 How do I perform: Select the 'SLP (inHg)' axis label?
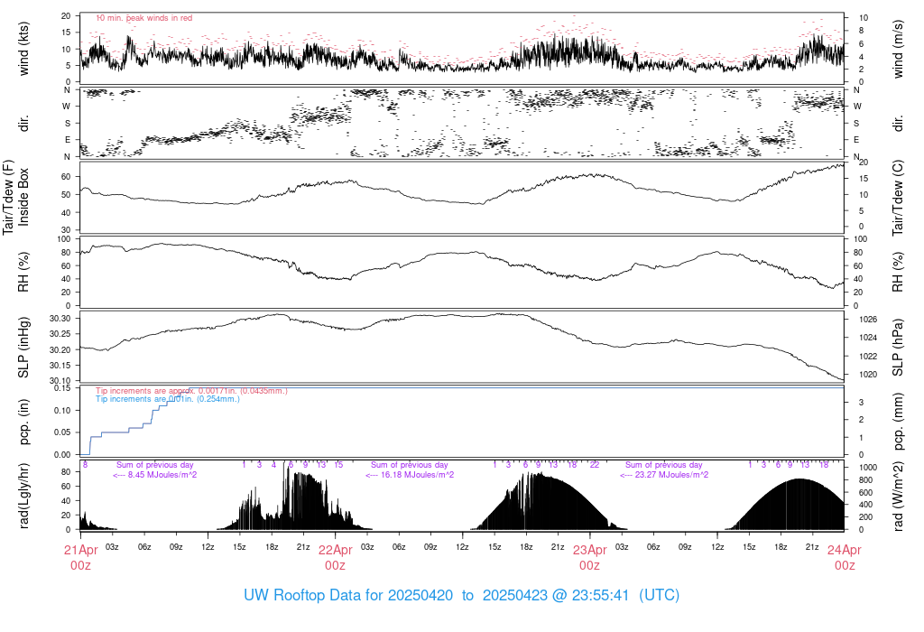(x=23, y=347)
